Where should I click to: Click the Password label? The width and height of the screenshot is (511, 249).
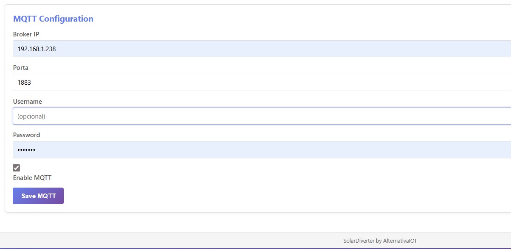[26, 135]
